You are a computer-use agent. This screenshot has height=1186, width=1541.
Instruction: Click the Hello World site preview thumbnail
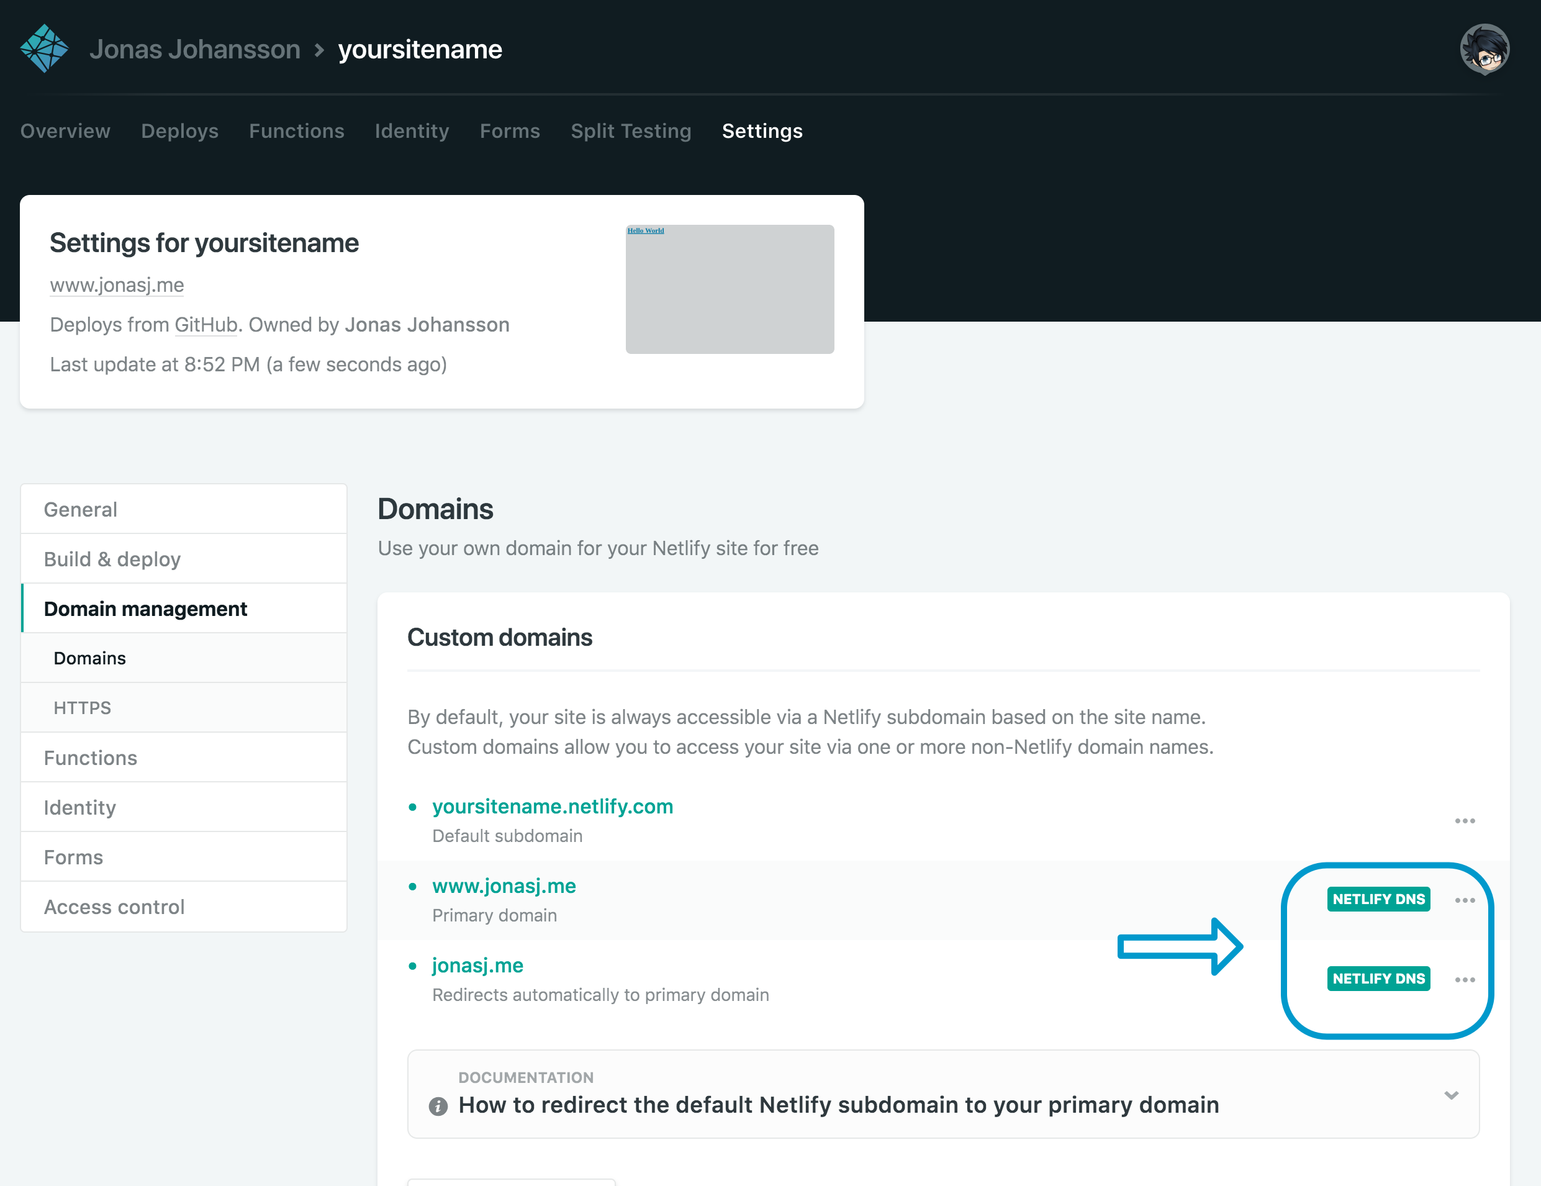coord(730,289)
